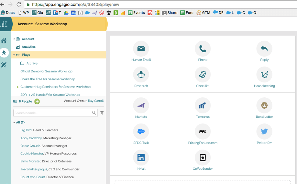The height and width of the screenshot is (184, 297).
Task: Open Official Demo for Sesame Workshop play
Action: point(46,71)
